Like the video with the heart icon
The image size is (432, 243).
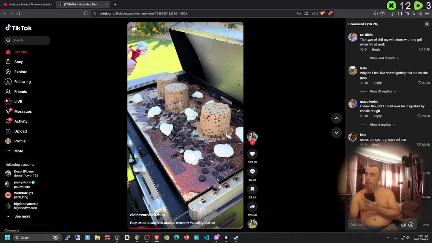[252, 154]
